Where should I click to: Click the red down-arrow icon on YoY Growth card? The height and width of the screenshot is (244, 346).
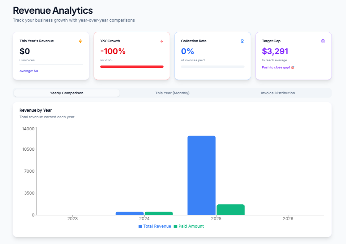(161, 41)
